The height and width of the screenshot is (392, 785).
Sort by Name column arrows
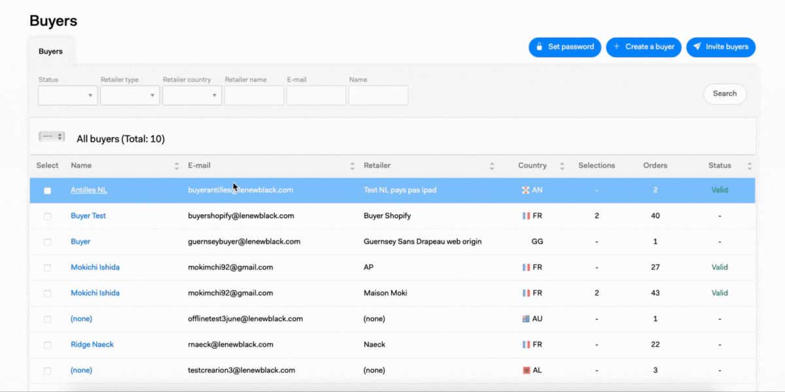[x=177, y=166]
